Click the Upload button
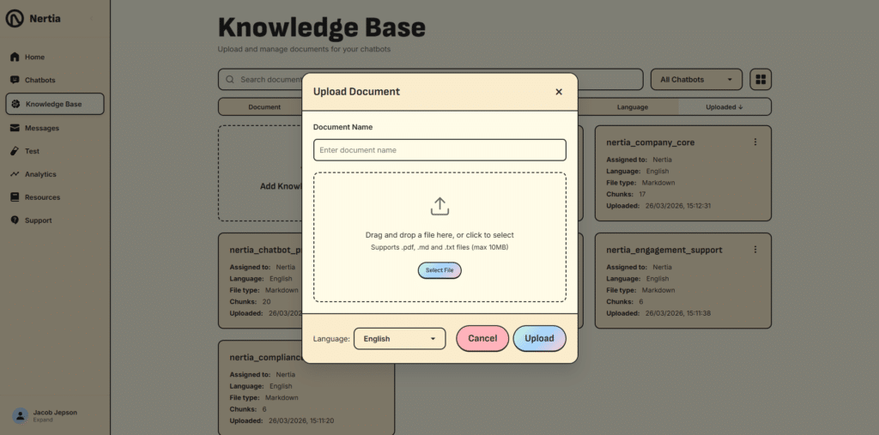Viewport: 879px width, 435px height. click(x=539, y=339)
